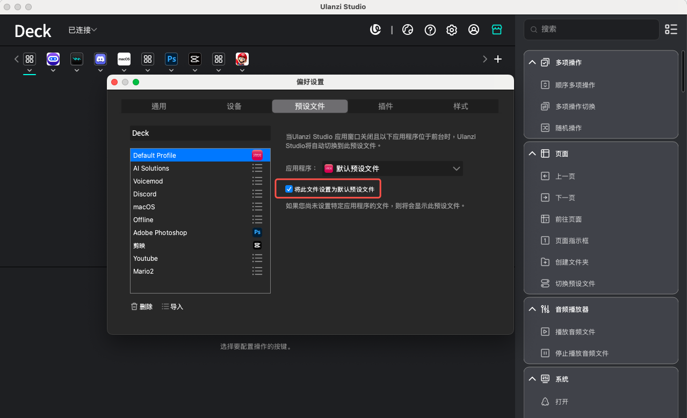Add a new profile with plus icon
Viewport: 687px width, 418px height.
[498, 59]
